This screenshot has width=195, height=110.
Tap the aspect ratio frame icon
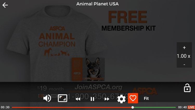coord(63,98)
